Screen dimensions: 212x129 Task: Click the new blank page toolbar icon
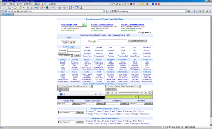coord(3,8)
